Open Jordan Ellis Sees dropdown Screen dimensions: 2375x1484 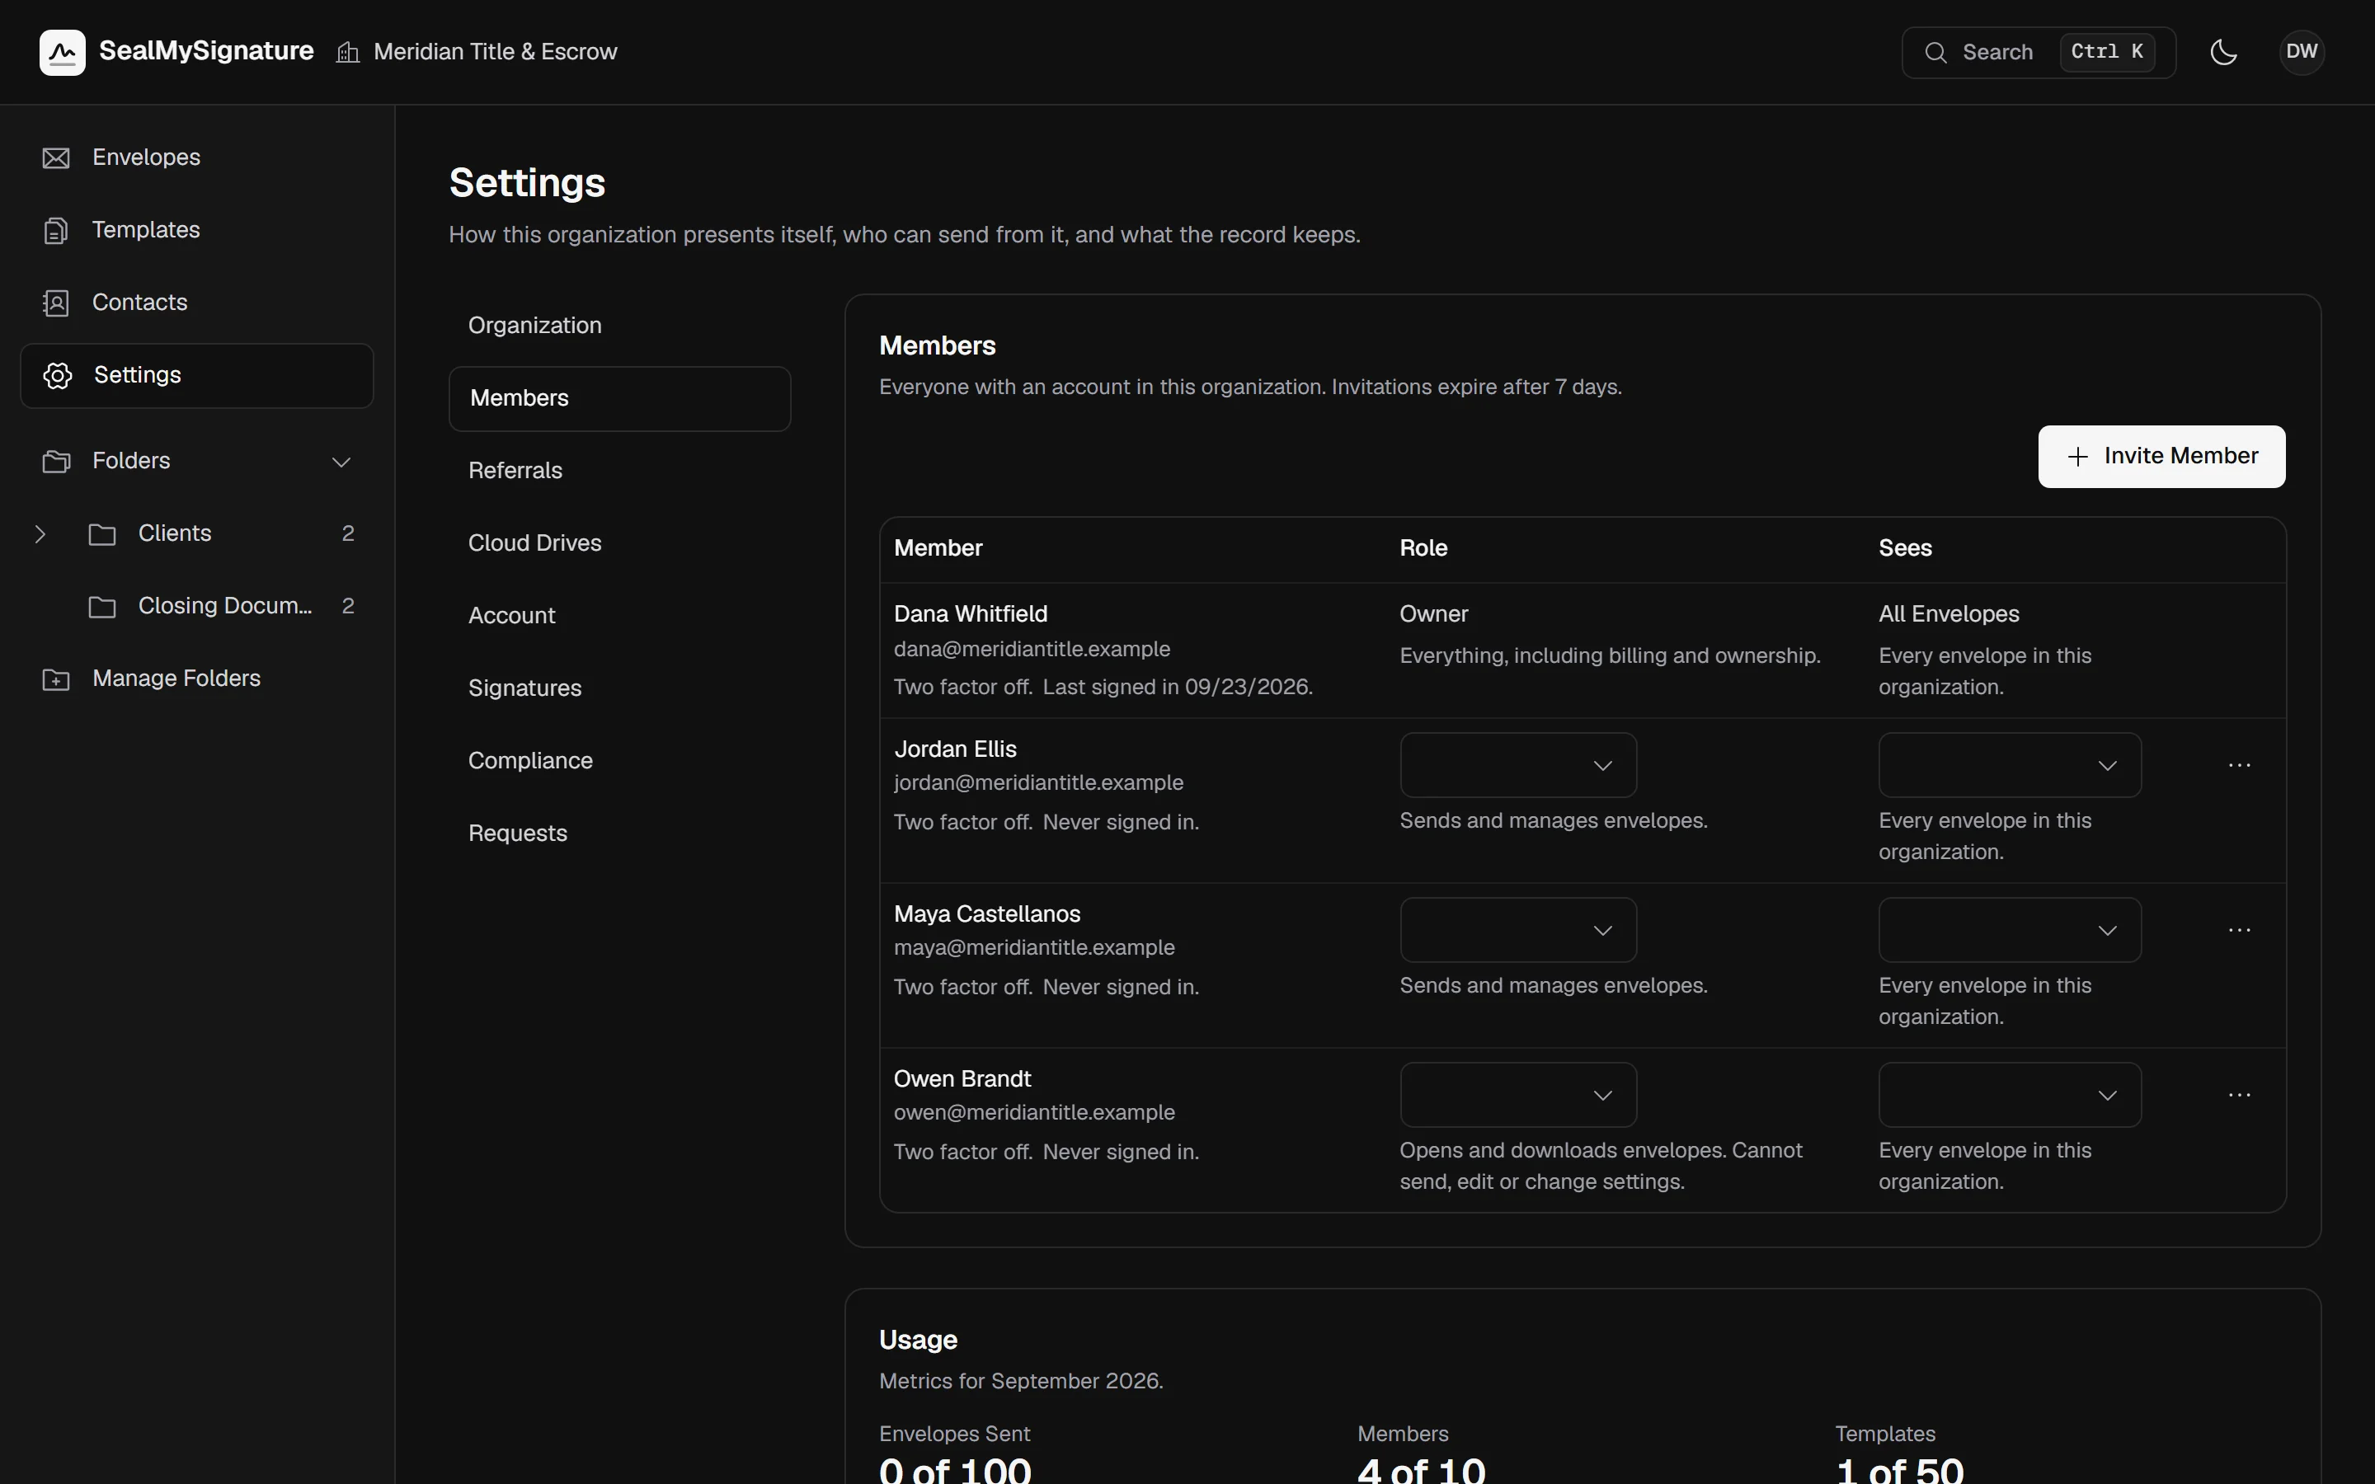click(2010, 764)
